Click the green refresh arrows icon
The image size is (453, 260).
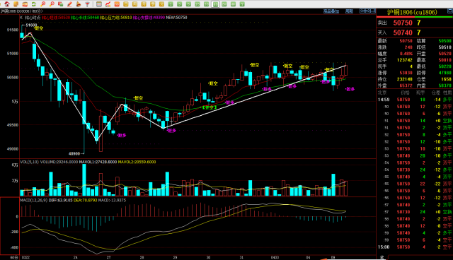34,4
